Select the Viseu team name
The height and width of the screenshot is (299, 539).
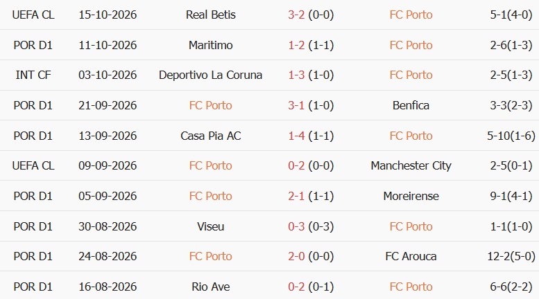211,226
